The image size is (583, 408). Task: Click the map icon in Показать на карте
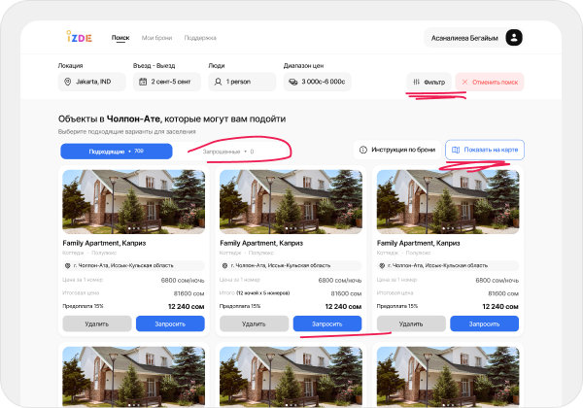457,151
